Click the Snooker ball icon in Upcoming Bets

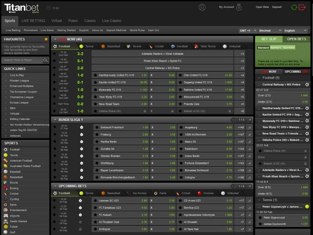[x=199, y=193]
